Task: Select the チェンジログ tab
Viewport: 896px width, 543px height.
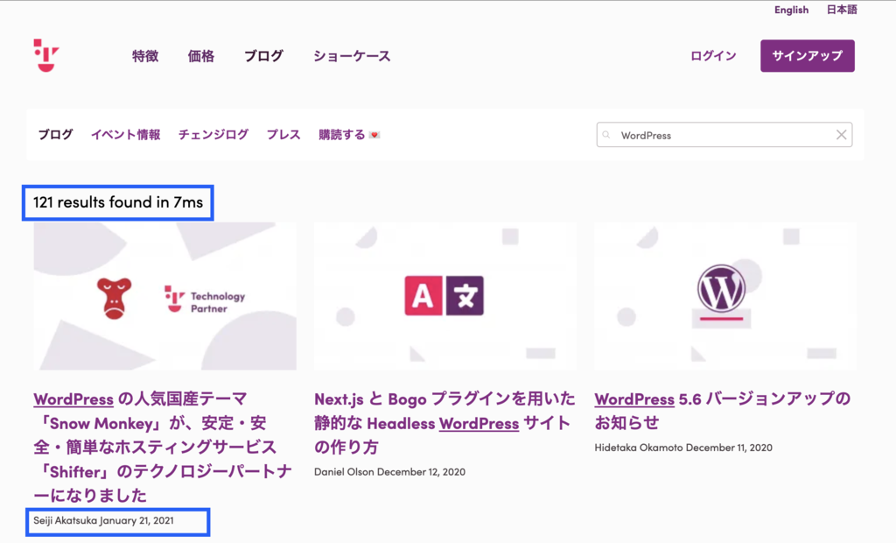Action: pos(213,135)
